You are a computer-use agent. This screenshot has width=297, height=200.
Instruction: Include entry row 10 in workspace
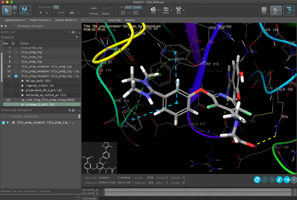tap(16, 67)
